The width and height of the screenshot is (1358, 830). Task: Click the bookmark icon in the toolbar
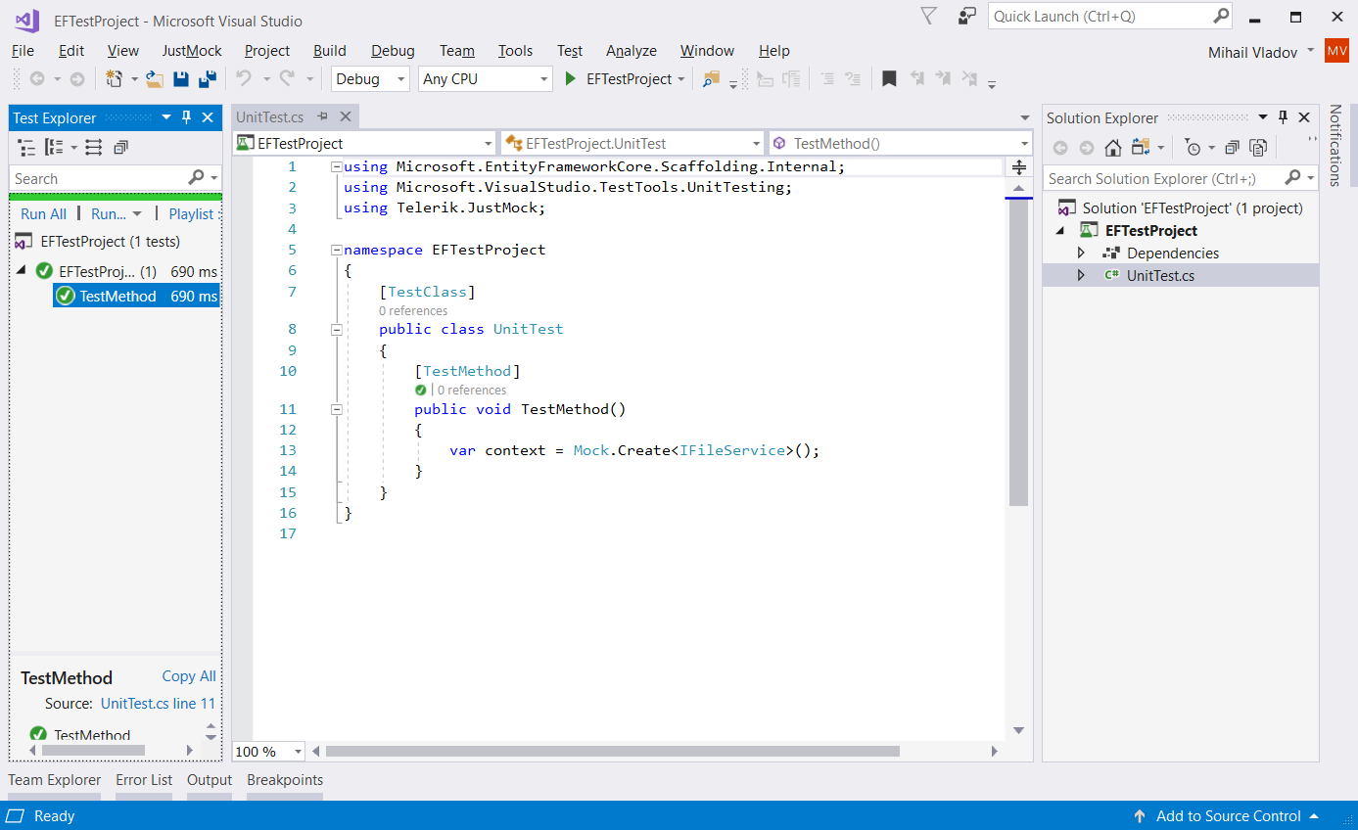889,79
